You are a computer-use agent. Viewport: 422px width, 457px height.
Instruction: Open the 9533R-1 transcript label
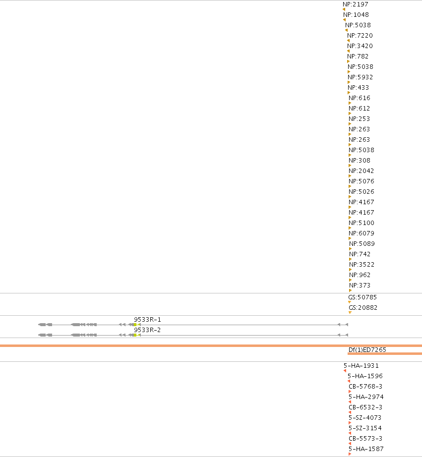pos(148,320)
